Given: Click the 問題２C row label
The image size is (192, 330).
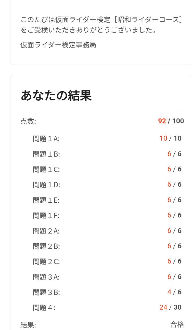Looking at the screenshot, I should point(46,262).
